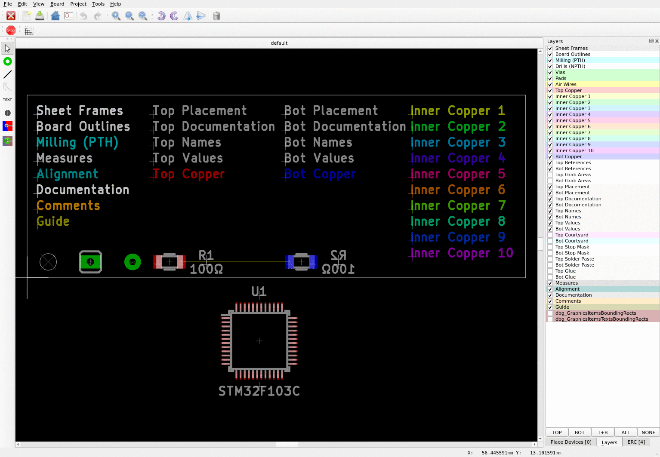The width and height of the screenshot is (660, 457).
Task: Select the Add Text tool
Action: (7, 99)
